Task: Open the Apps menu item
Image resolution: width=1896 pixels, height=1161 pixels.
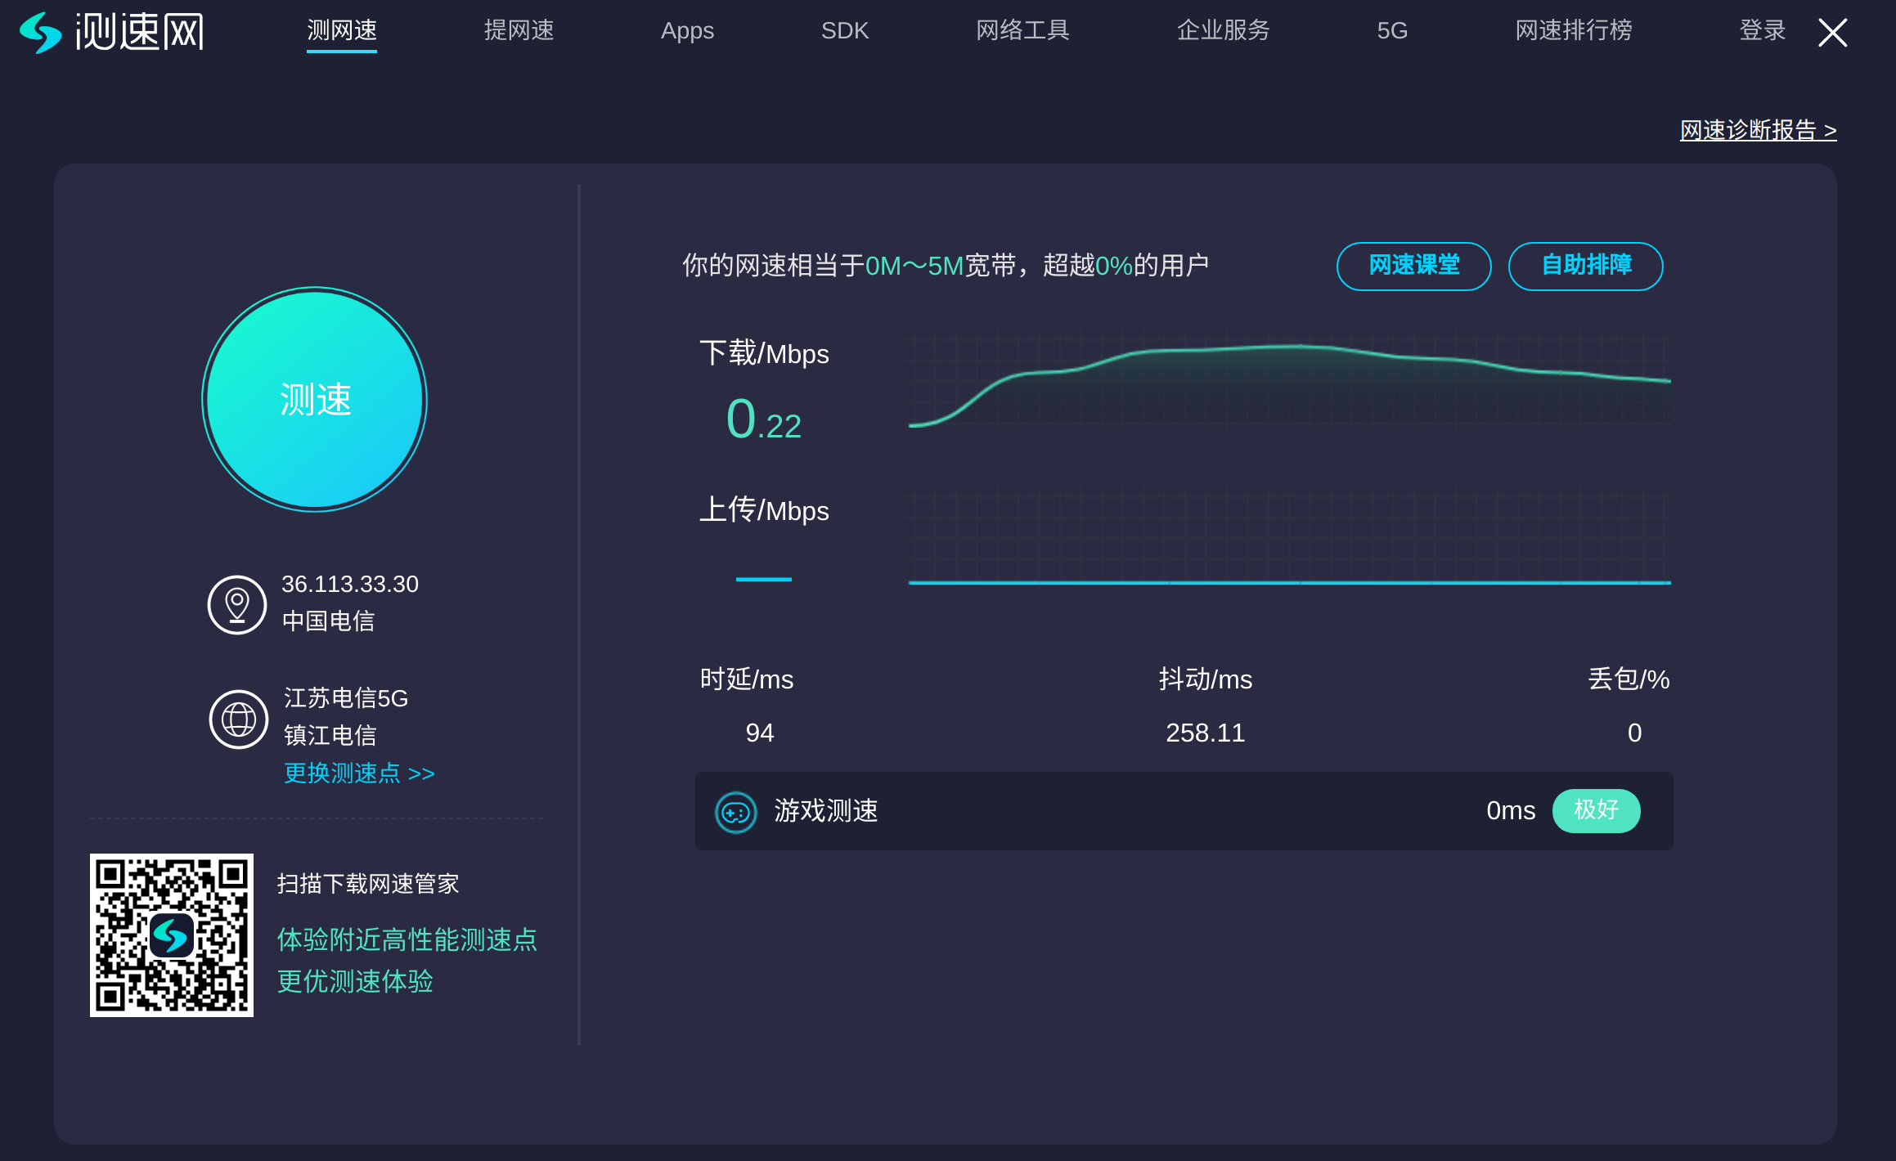Action: click(687, 31)
